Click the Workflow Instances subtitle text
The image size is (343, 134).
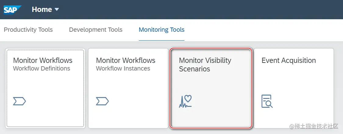[x=123, y=68]
